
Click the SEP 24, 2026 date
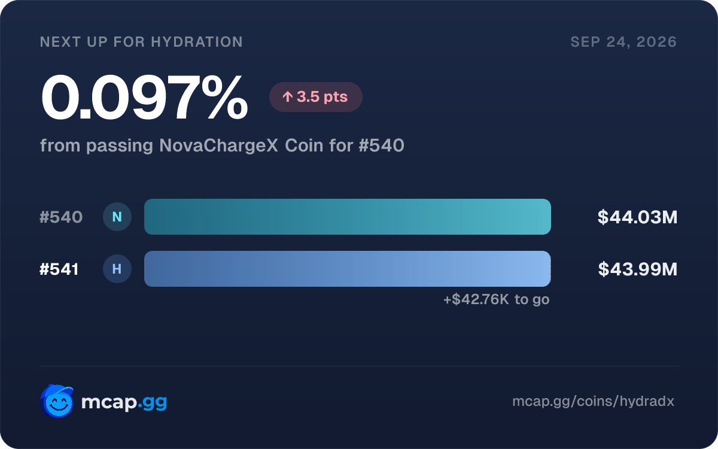click(624, 42)
